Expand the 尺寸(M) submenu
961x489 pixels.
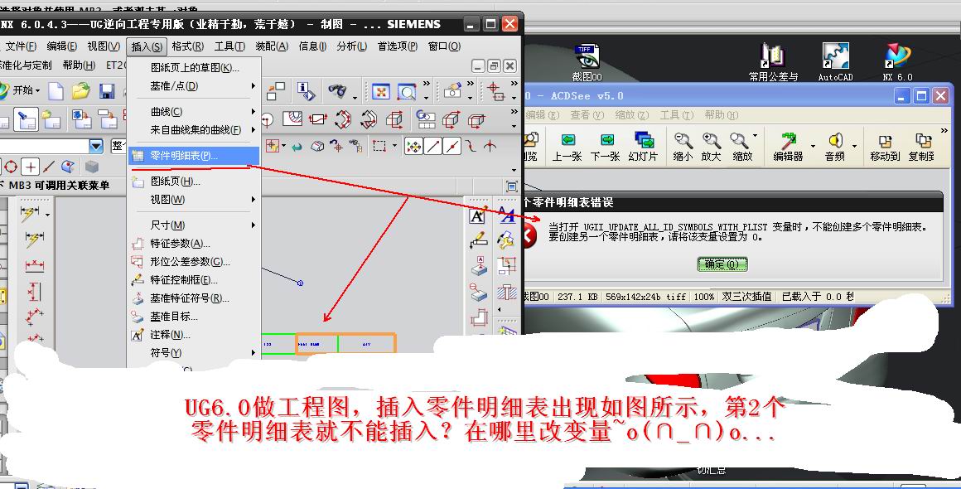click(254, 225)
